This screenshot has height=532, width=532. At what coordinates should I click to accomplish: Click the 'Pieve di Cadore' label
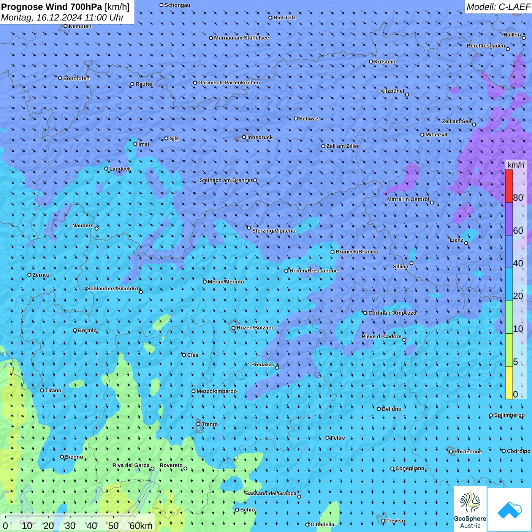382,336
